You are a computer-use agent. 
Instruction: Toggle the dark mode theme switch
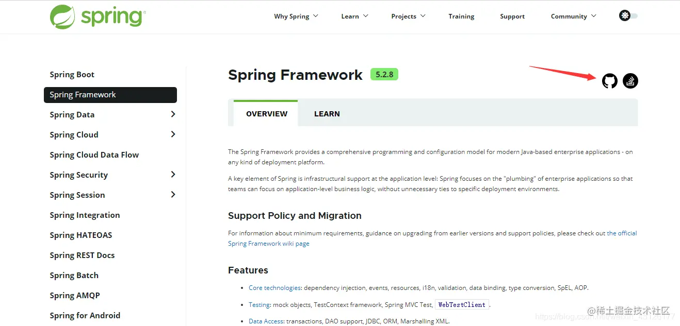coord(628,16)
